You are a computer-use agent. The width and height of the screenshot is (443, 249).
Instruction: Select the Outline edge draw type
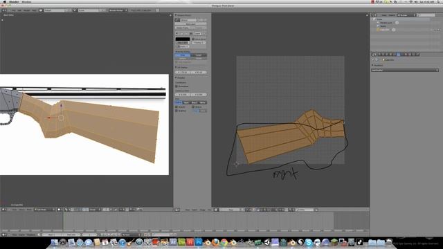tap(179, 102)
